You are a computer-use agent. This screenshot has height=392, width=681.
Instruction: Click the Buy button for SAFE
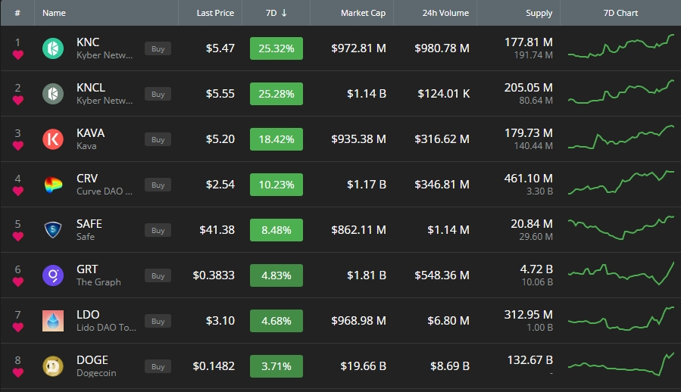(x=158, y=230)
